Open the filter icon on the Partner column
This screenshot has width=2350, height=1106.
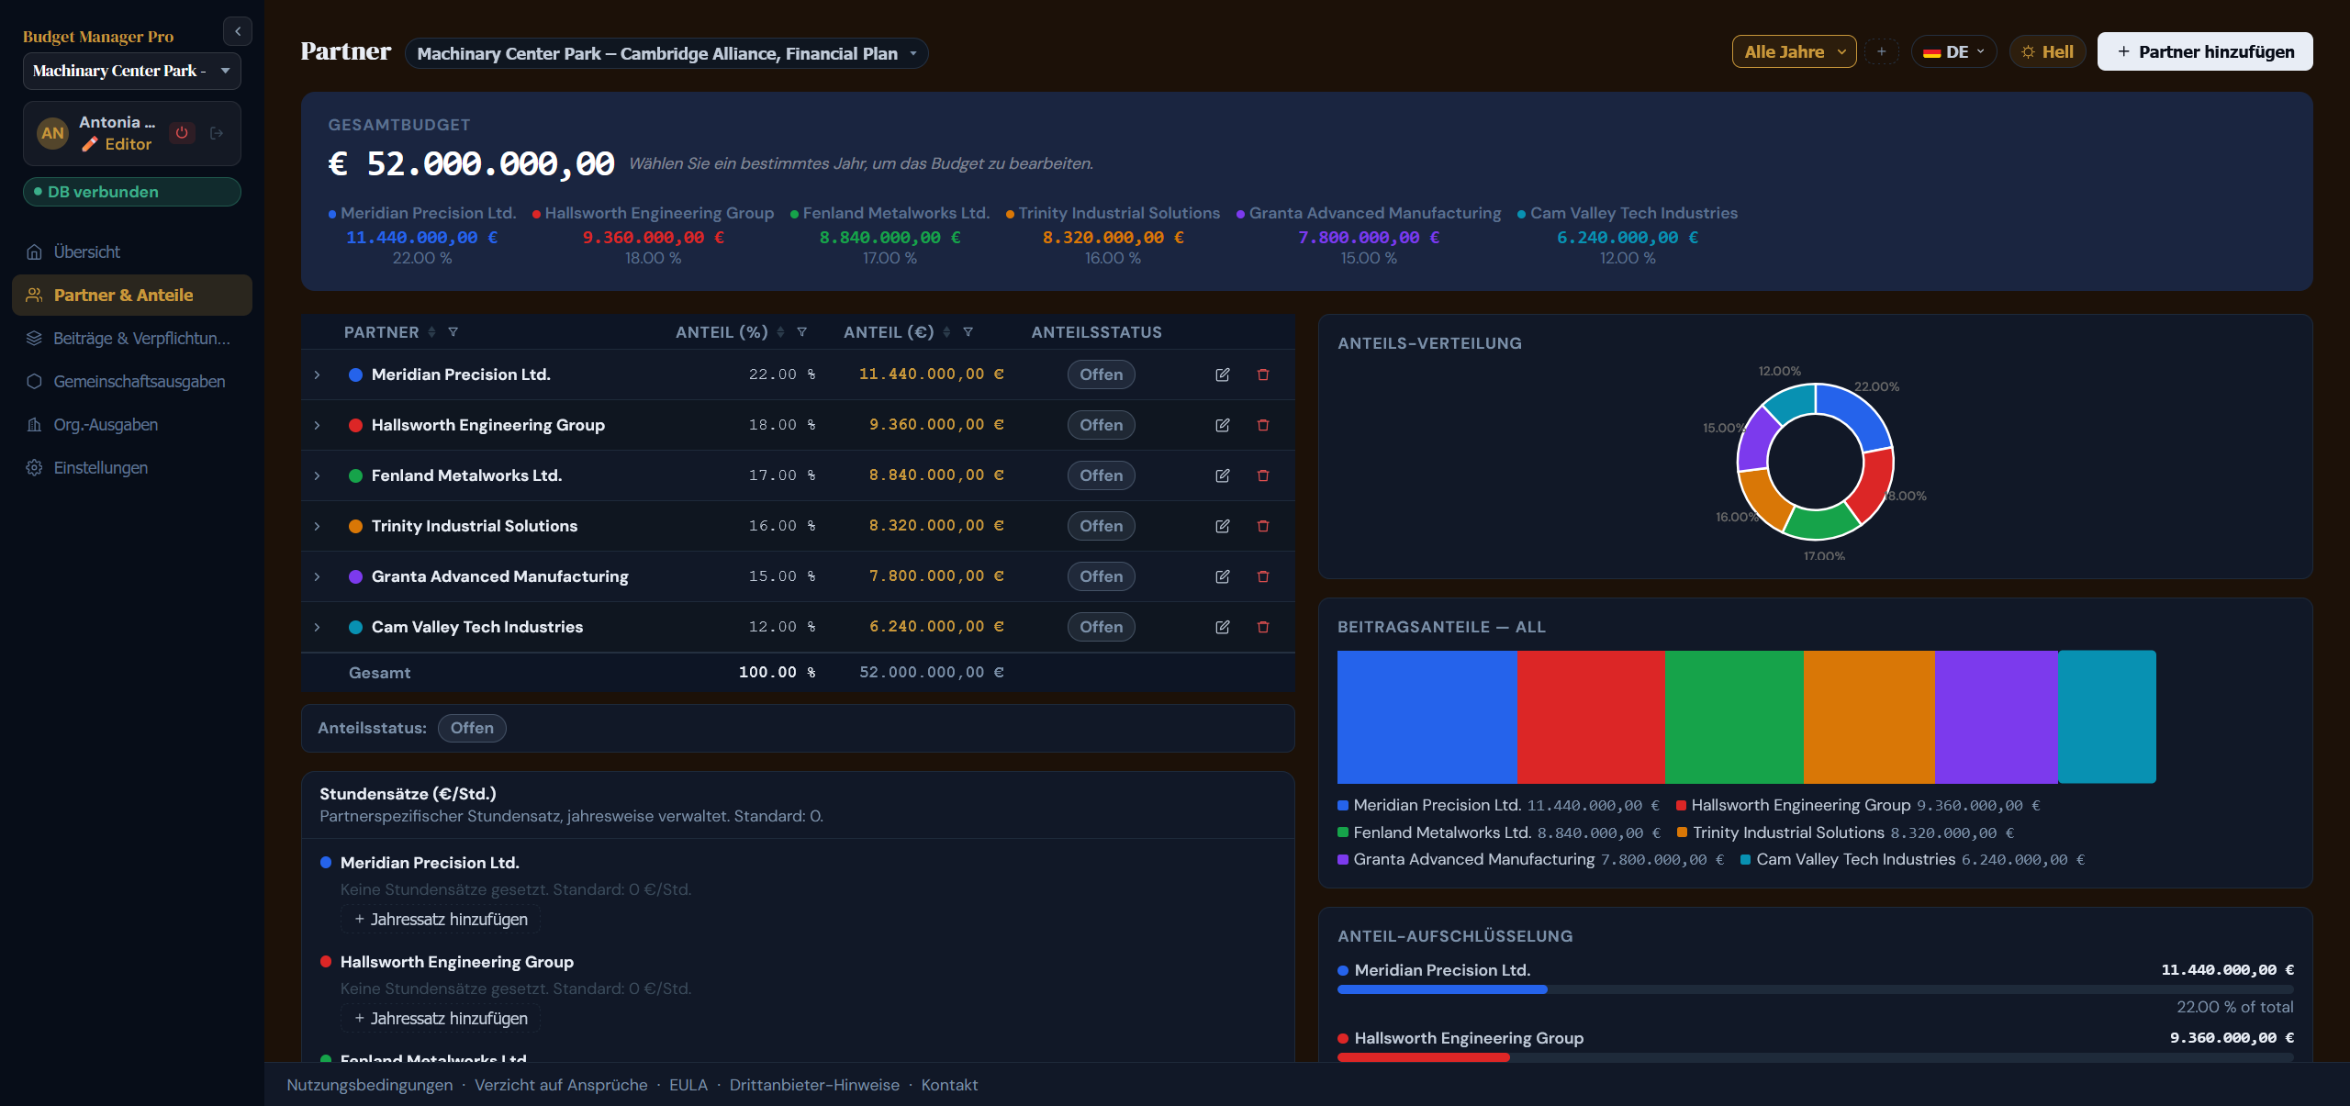click(x=453, y=332)
